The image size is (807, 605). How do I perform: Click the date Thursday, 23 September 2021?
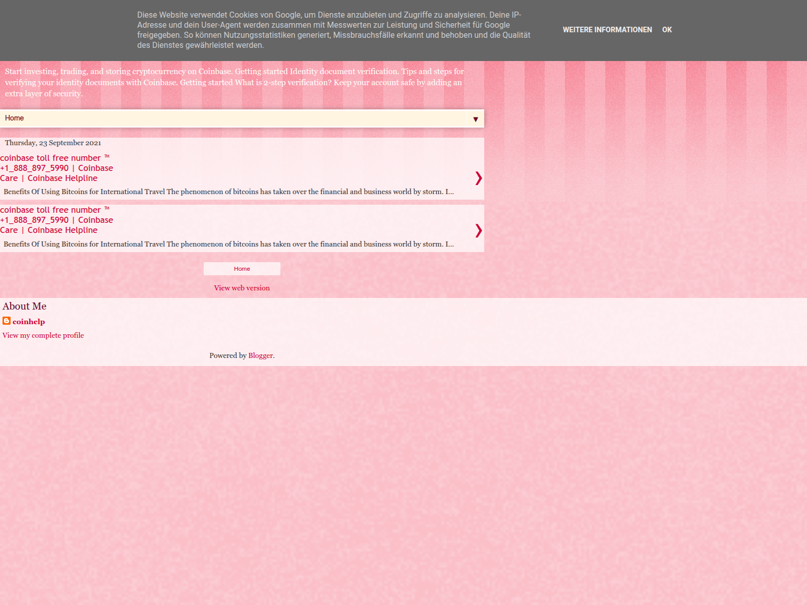53,143
